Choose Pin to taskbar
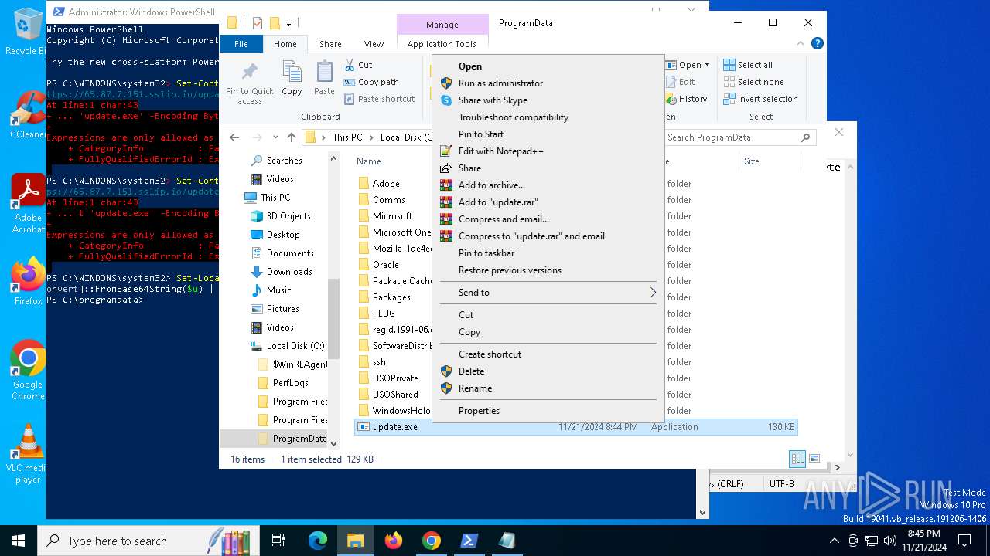 548,253
